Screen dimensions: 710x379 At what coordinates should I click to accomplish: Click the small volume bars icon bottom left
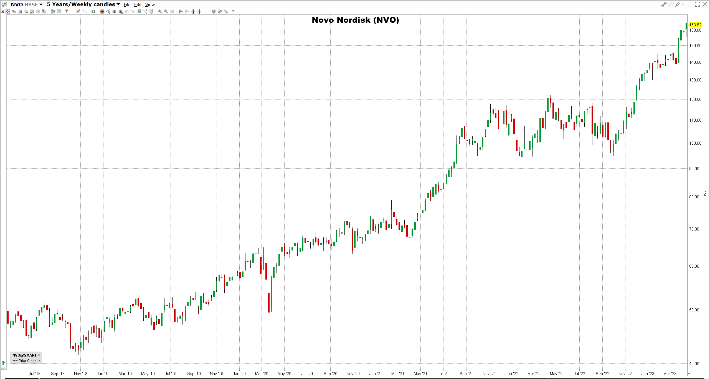pyautogui.click(x=3, y=368)
